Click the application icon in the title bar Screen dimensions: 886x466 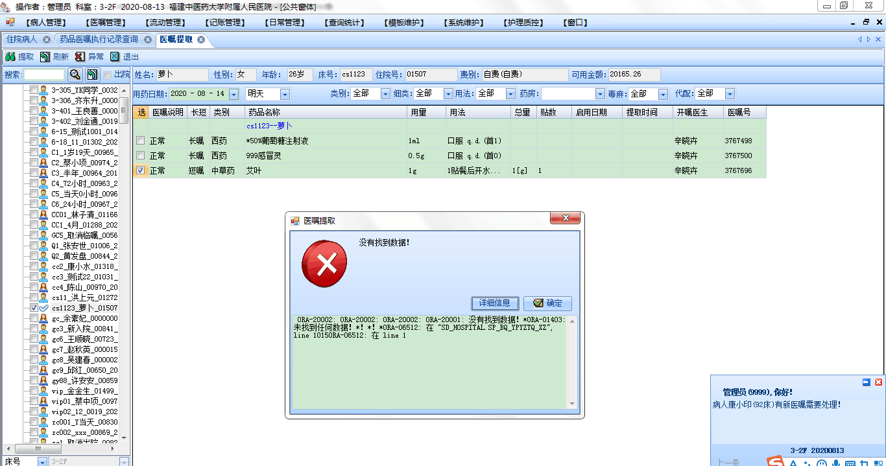[x=6, y=6]
